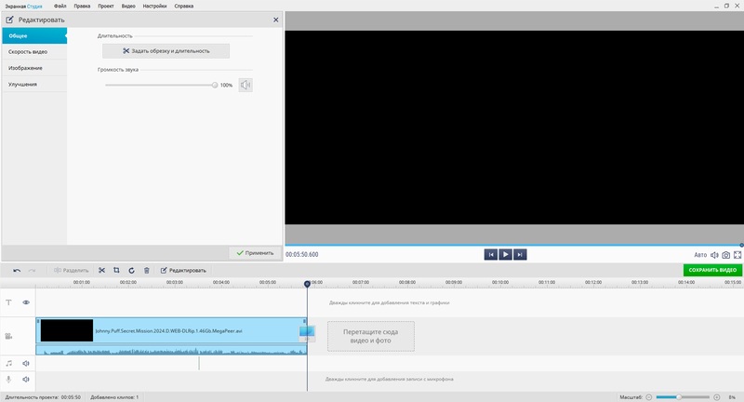Viewport: 744px width, 402px height.
Task: Toggle text track visibility eye icon
Action: pos(26,302)
